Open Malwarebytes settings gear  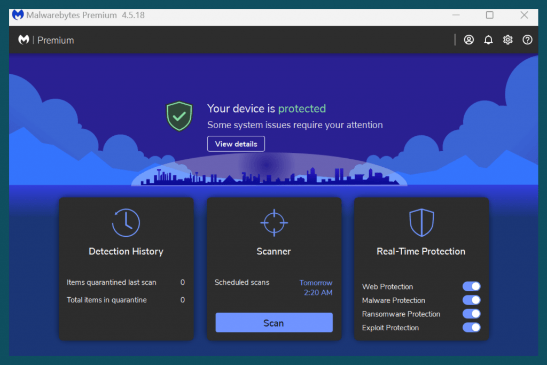tap(507, 40)
